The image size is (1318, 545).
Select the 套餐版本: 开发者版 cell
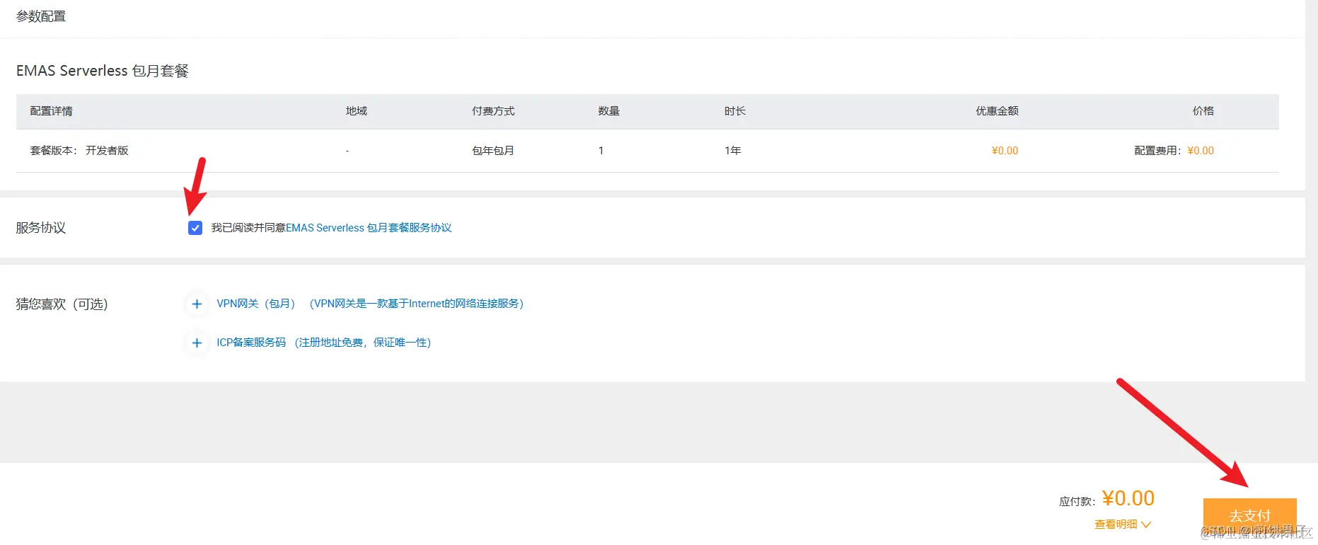tap(79, 151)
